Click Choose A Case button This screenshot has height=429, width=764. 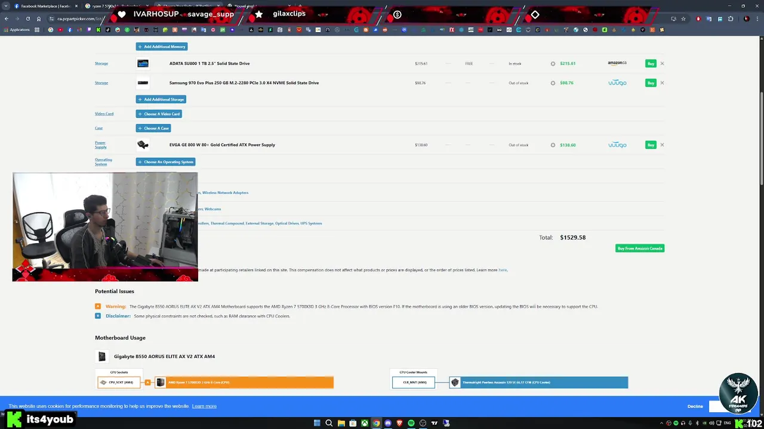(153, 128)
